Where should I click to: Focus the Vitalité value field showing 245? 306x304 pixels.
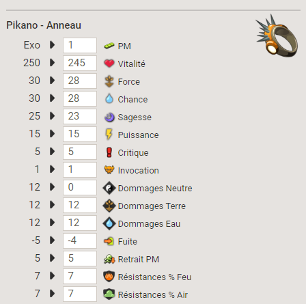[80, 63]
